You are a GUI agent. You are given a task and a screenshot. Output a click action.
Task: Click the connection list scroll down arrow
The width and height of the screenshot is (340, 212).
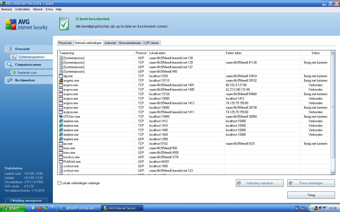pos(333,173)
